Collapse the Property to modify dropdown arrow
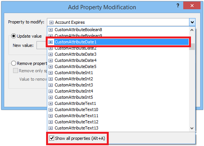204x146 pixels. pyautogui.click(x=192, y=22)
